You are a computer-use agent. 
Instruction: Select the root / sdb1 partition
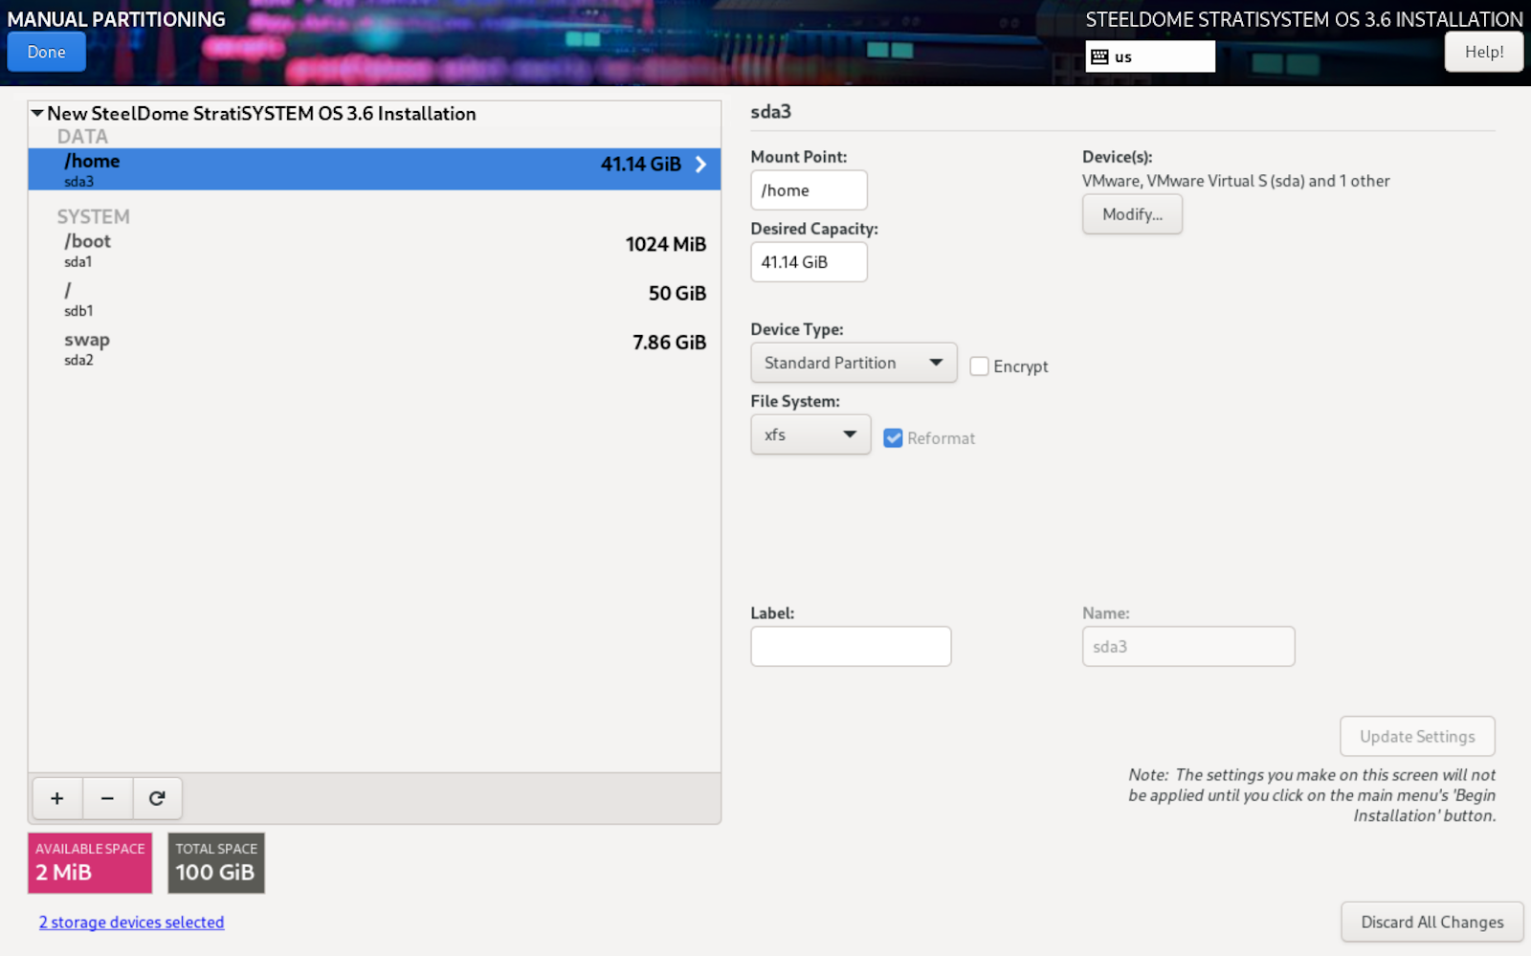tap(373, 299)
